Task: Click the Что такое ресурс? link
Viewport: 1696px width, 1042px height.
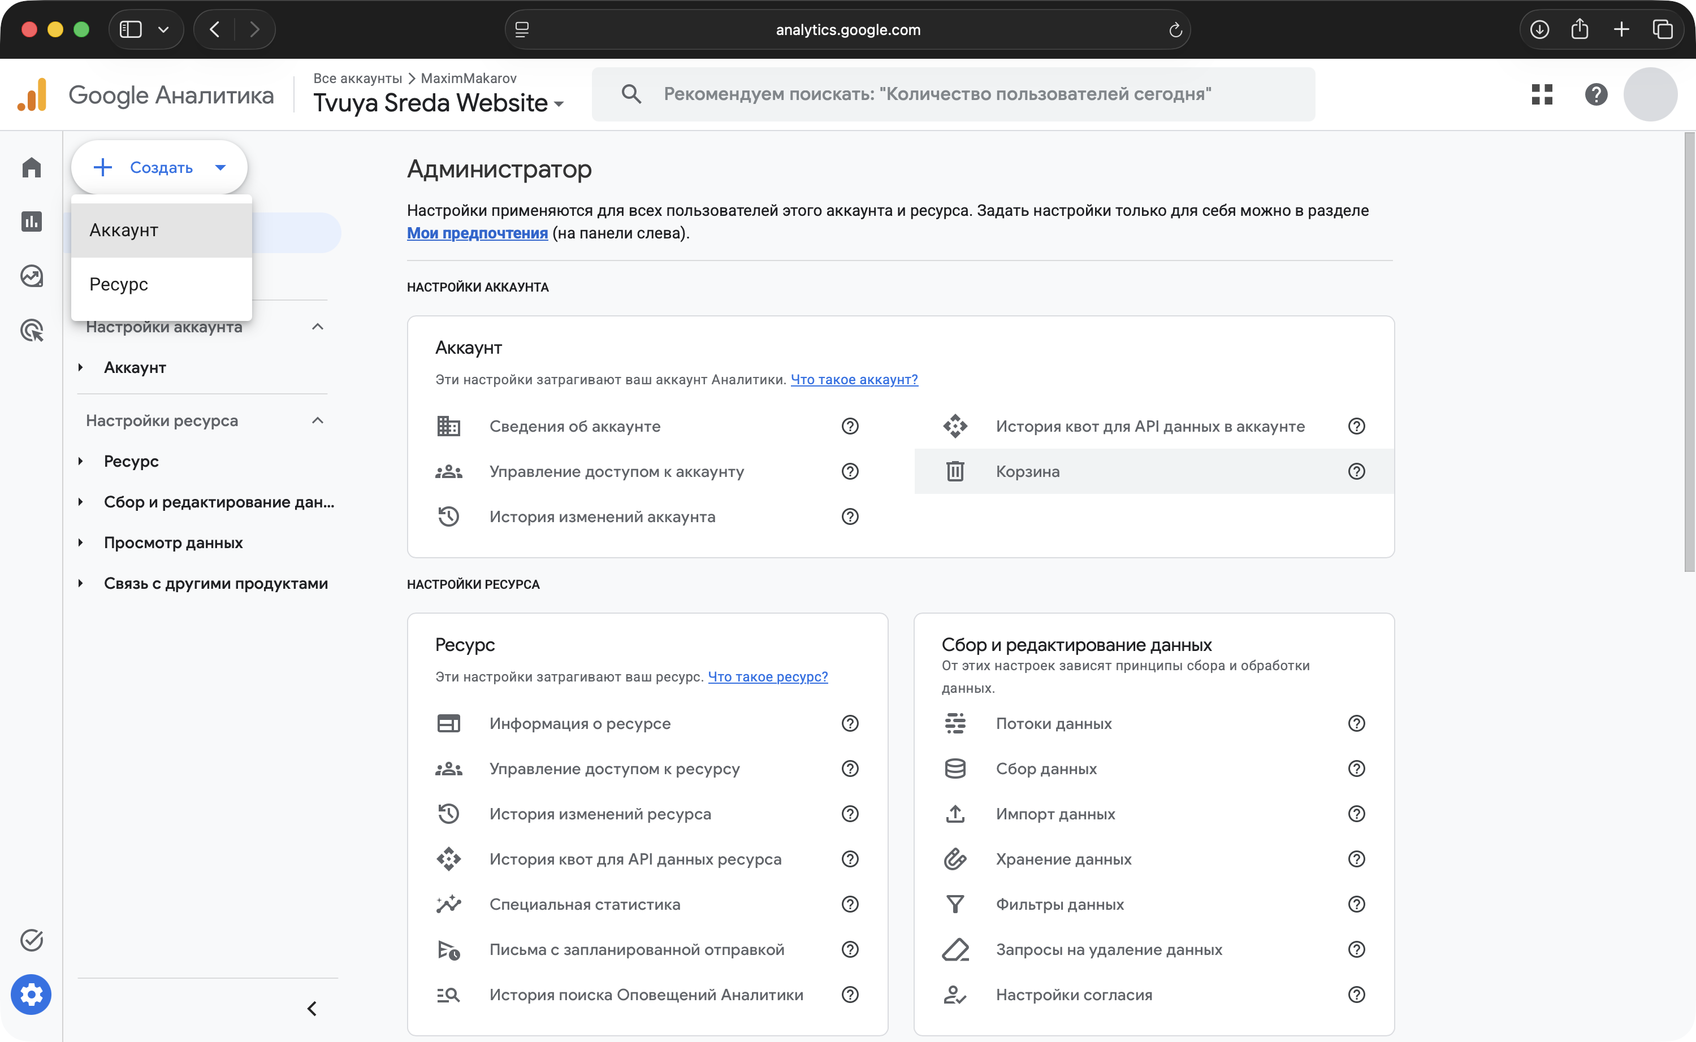Action: (768, 677)
